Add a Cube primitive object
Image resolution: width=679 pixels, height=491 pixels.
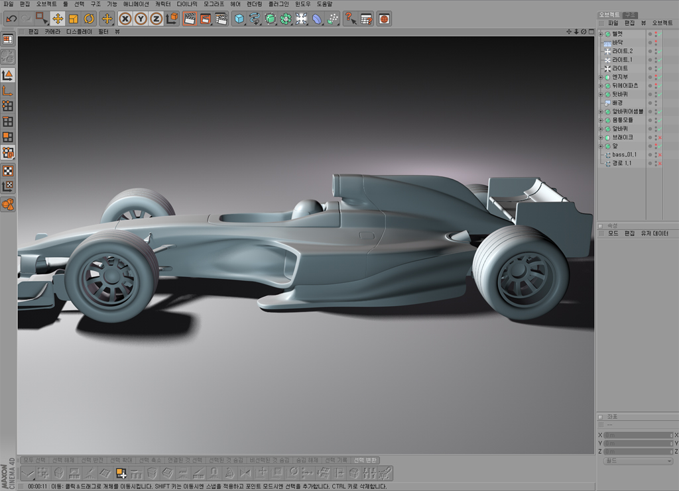239,19
